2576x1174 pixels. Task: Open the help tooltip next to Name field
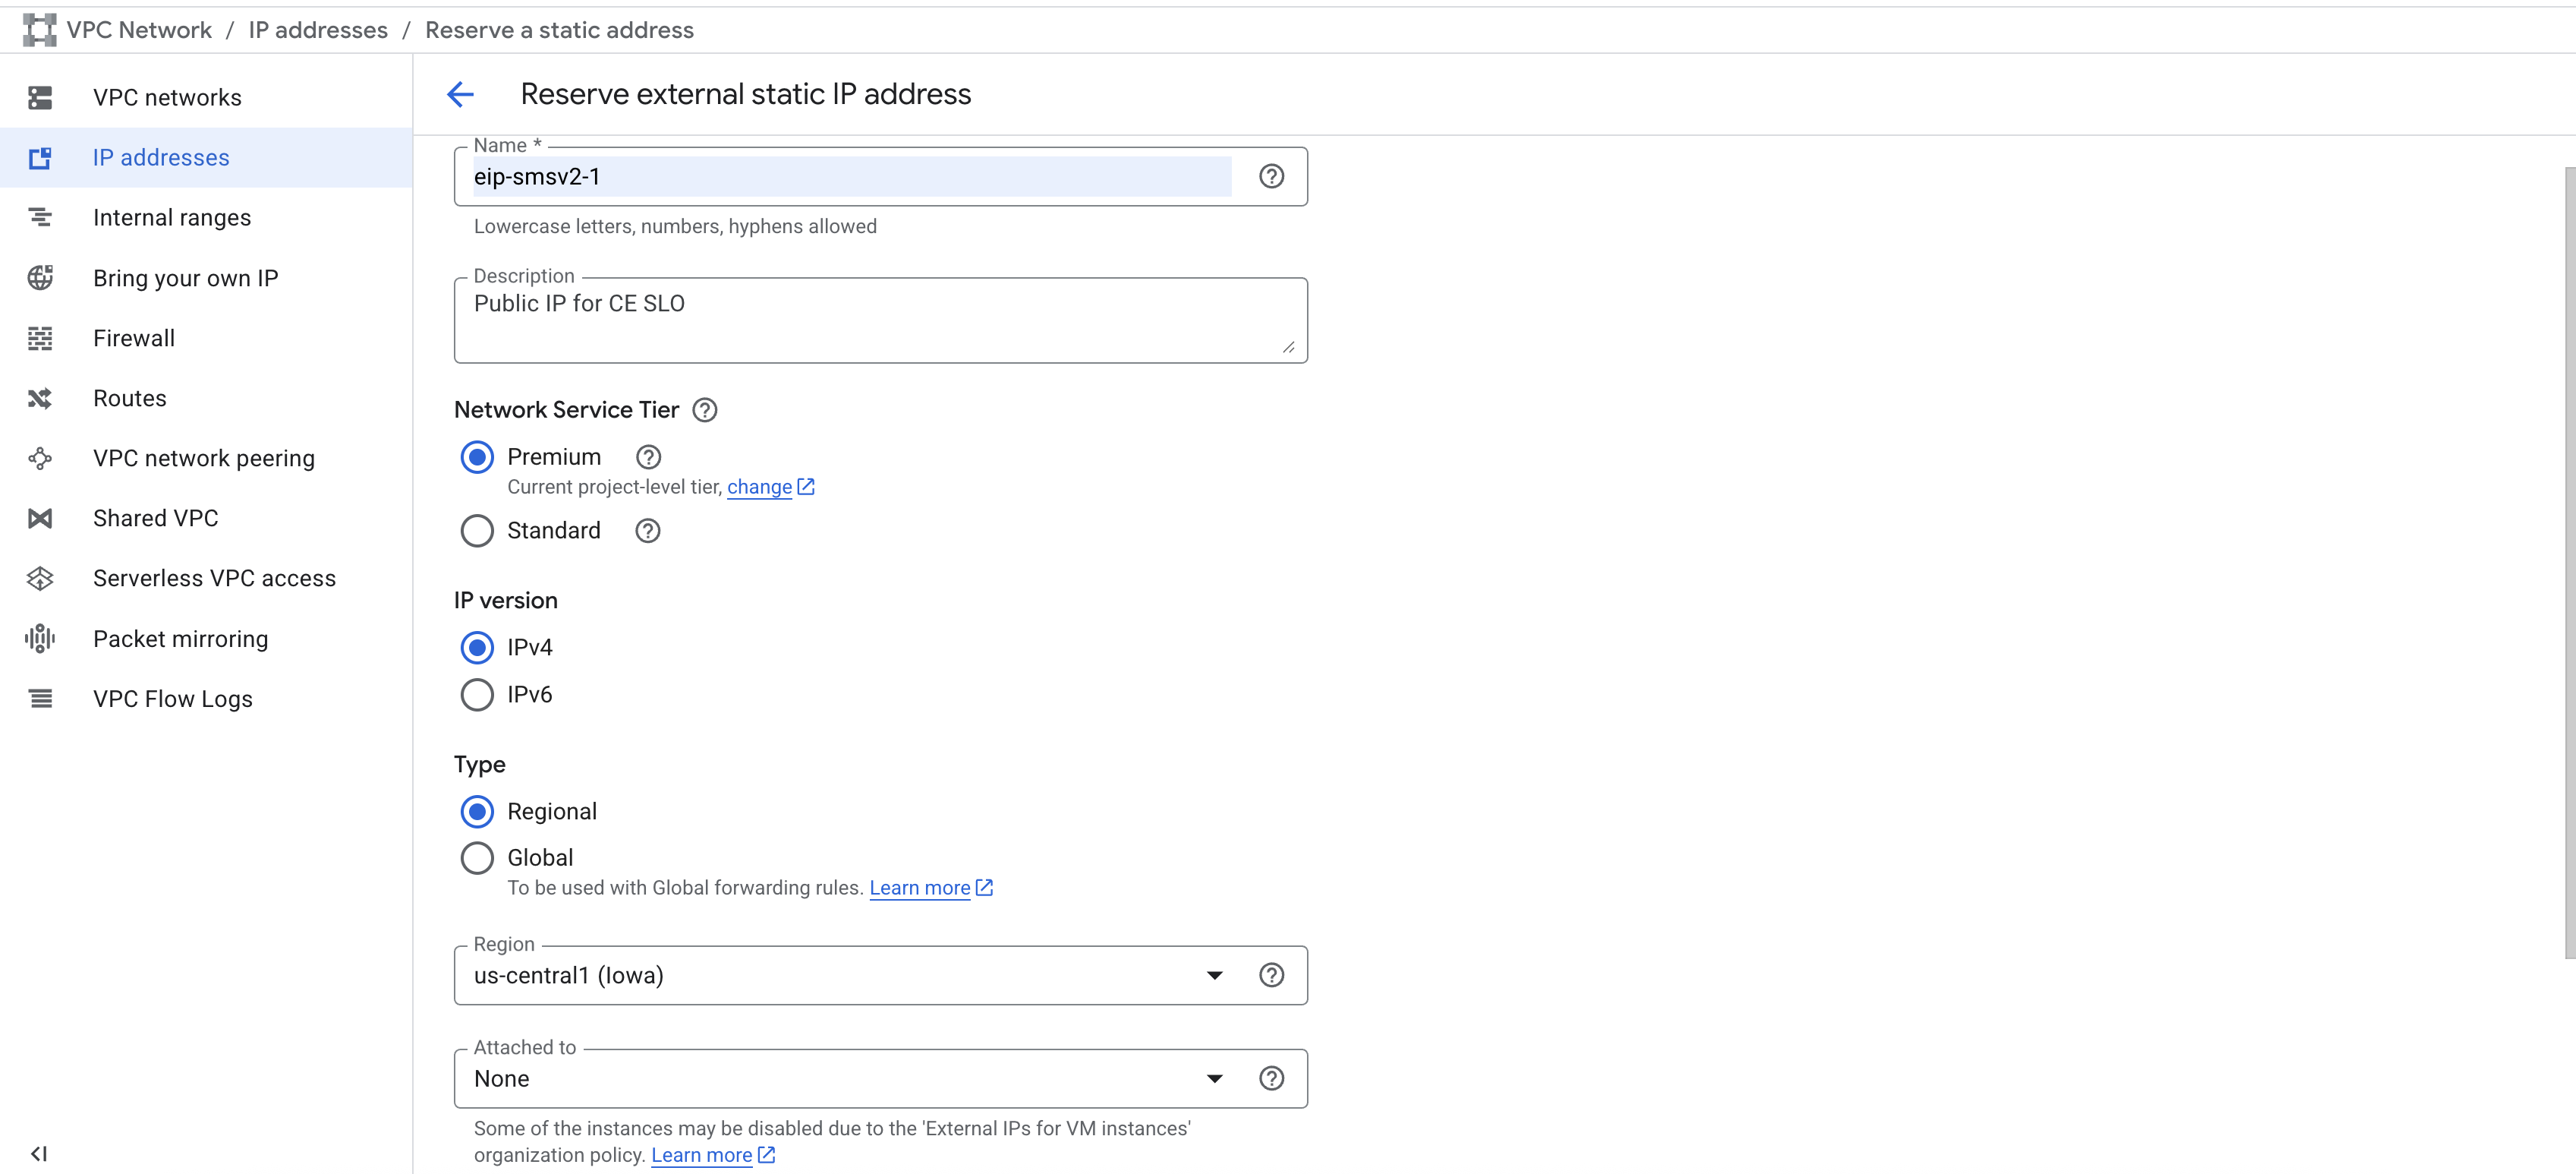tap(1271, 176)
